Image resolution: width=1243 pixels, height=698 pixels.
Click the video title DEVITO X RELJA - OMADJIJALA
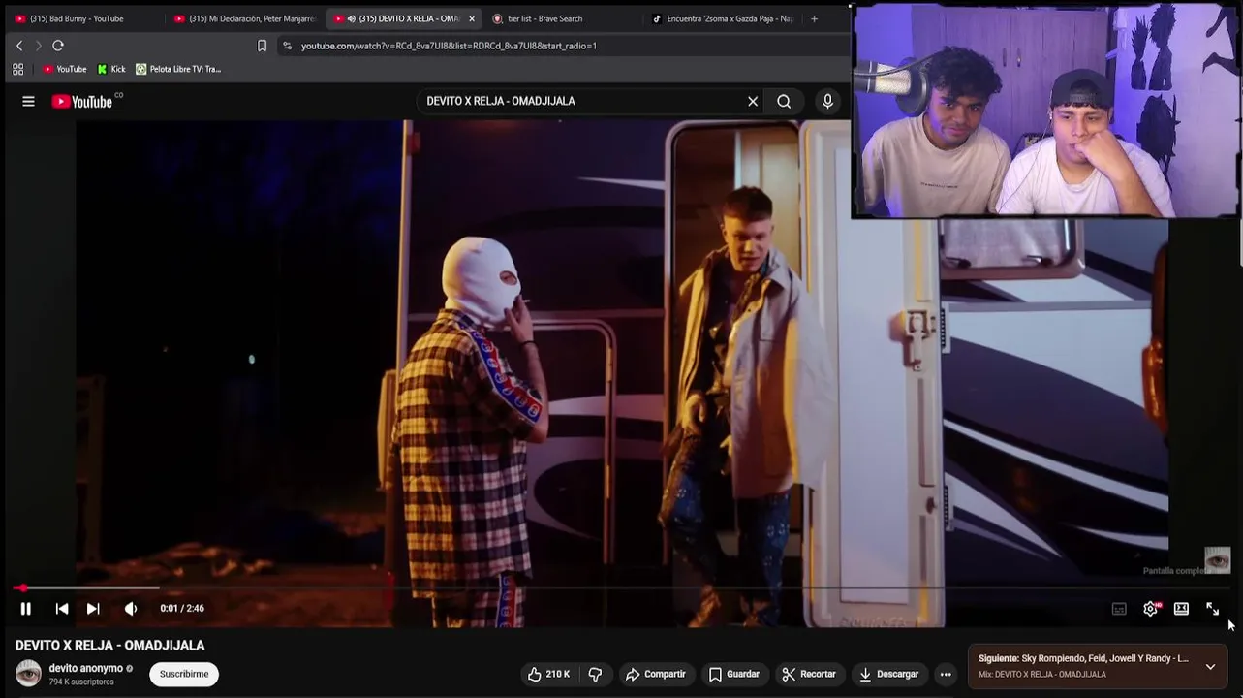pos(109,645)
